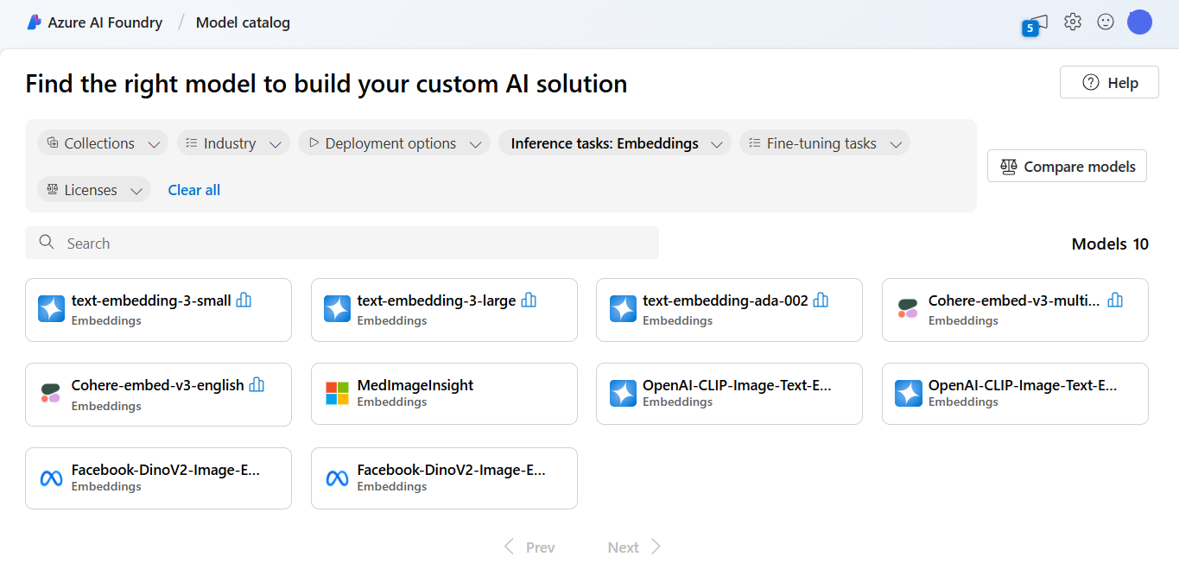Image resolution: width=1179 pixels, height=563 pixels.
Task: Go to the Prev page
Action: [x=529, y=547]
